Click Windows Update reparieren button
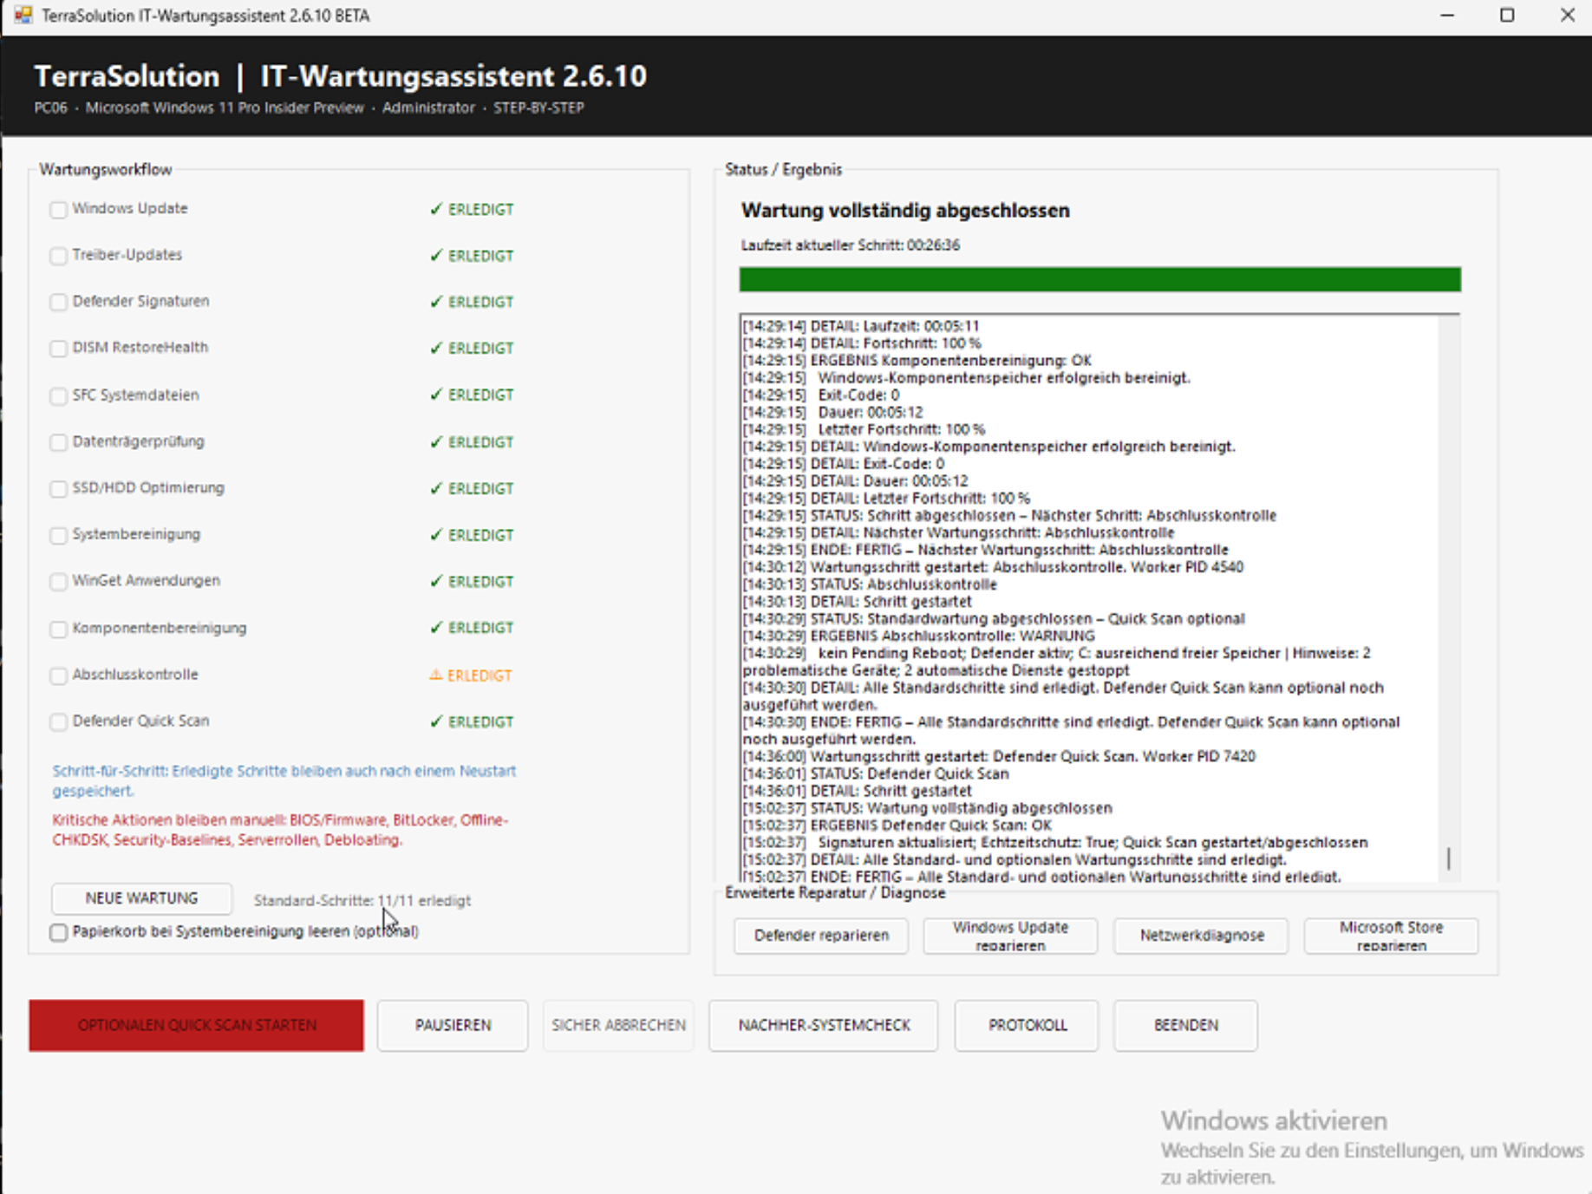Image resolution: width=1592 pixels, height=1194 pixels. 1010,936
